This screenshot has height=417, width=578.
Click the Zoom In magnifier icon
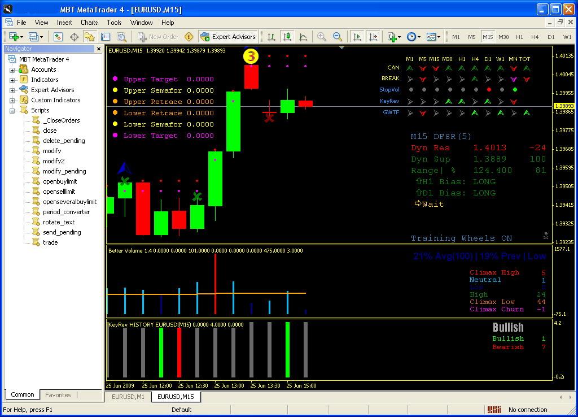tap(321, 37)
